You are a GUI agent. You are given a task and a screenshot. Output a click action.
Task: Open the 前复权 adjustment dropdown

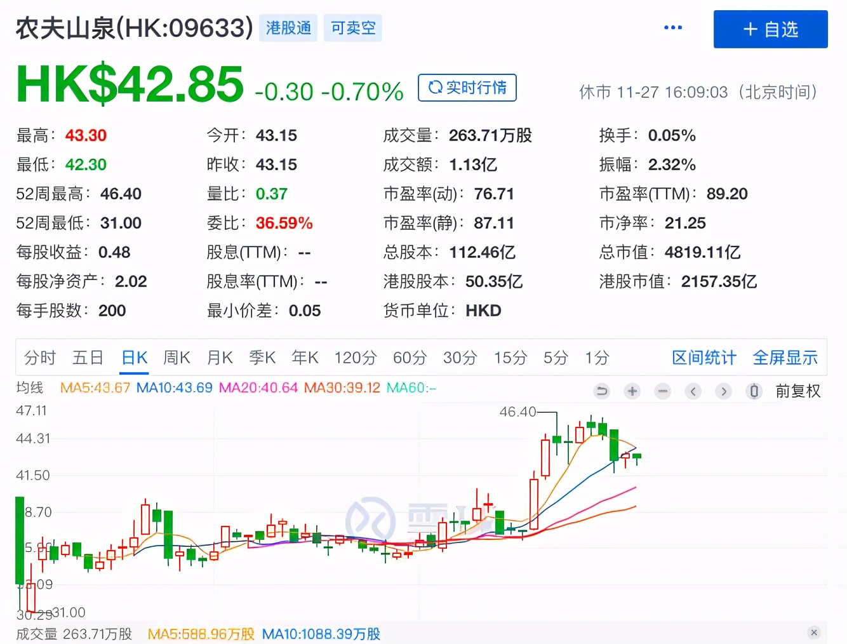point(798,391)
